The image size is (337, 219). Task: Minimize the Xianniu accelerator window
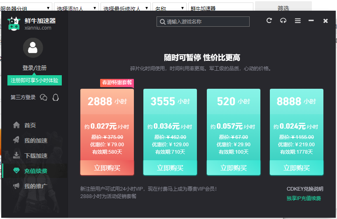click(311, 21)
